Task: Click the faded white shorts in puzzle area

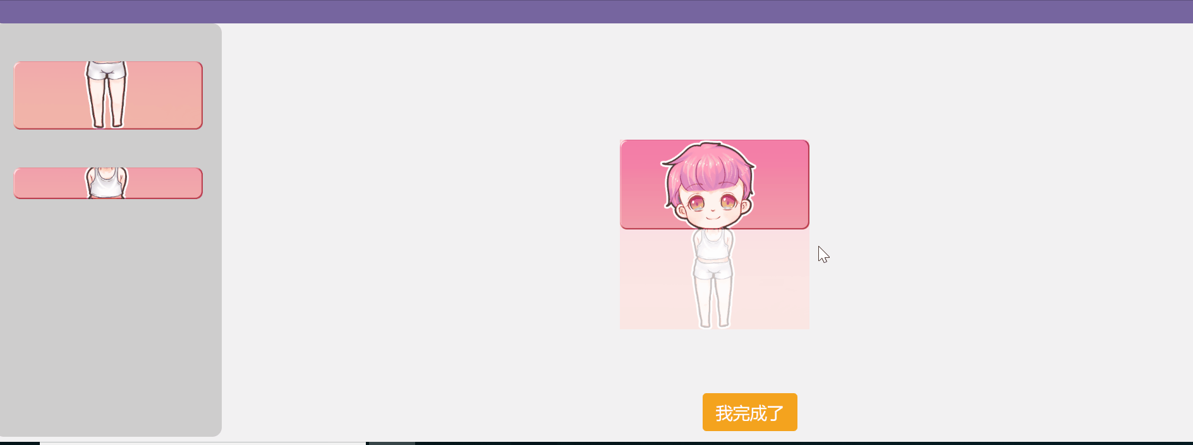Action: coord(713,270)
